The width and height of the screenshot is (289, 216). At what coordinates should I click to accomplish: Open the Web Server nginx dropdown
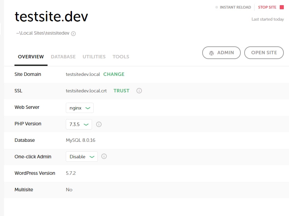(80, 108)
